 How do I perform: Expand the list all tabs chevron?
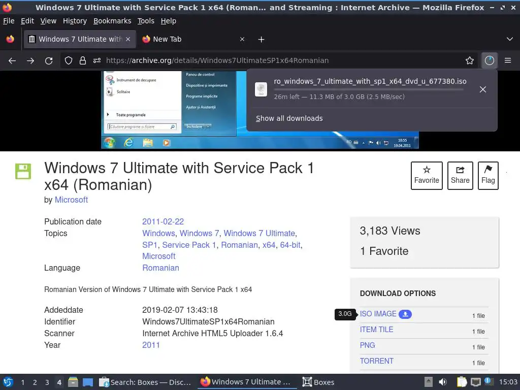click(510, 39)
